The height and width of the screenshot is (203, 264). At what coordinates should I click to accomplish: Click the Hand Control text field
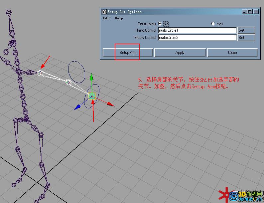(197, 30)
